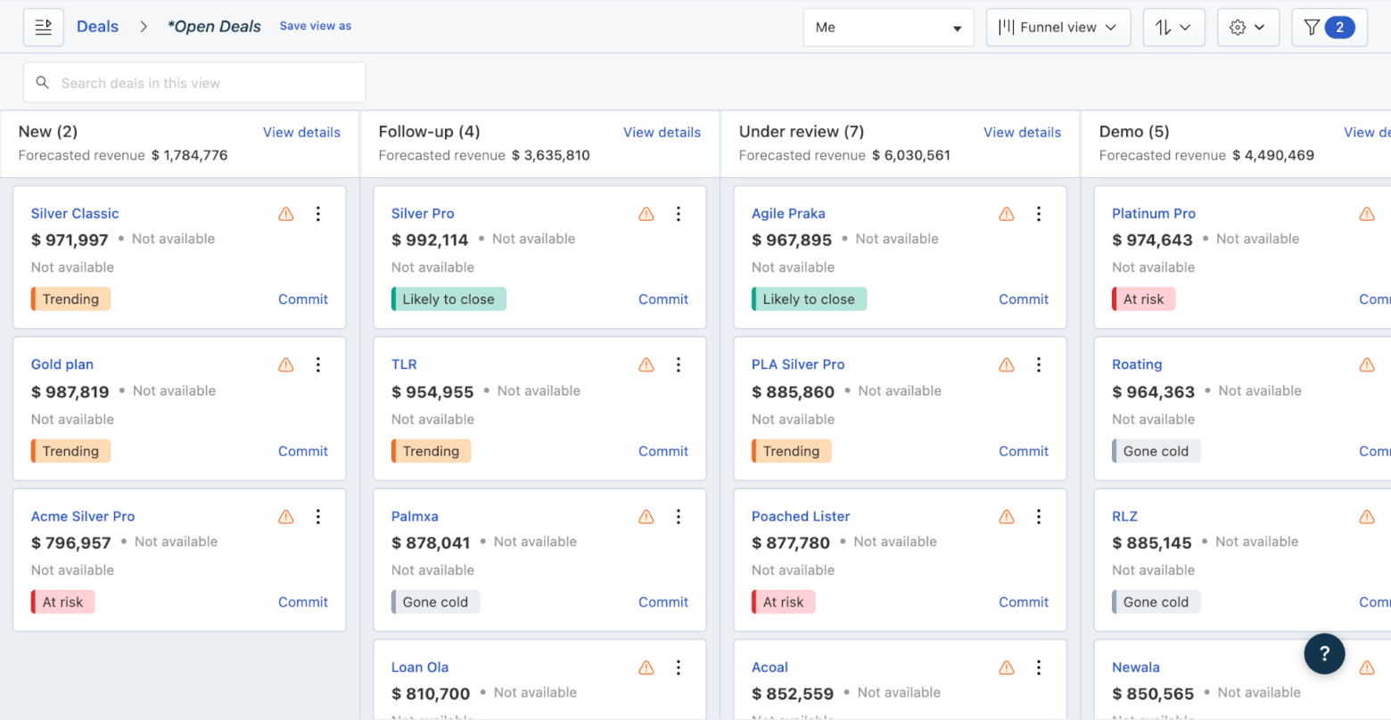Click the warning icon on Palmxa deal
Screen dimensions: 1391x720
(646, 517)
